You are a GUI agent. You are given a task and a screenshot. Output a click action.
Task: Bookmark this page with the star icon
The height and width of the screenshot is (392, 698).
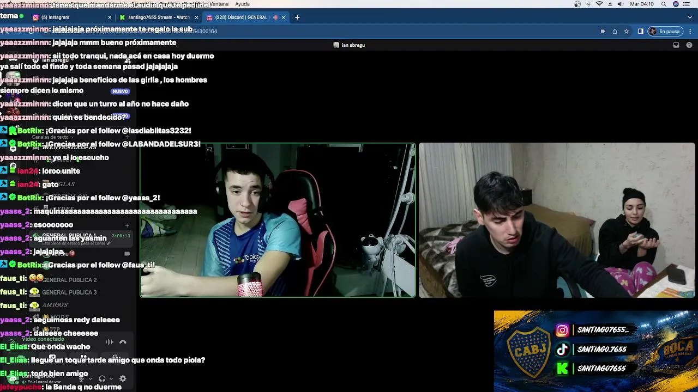point(627,31)
